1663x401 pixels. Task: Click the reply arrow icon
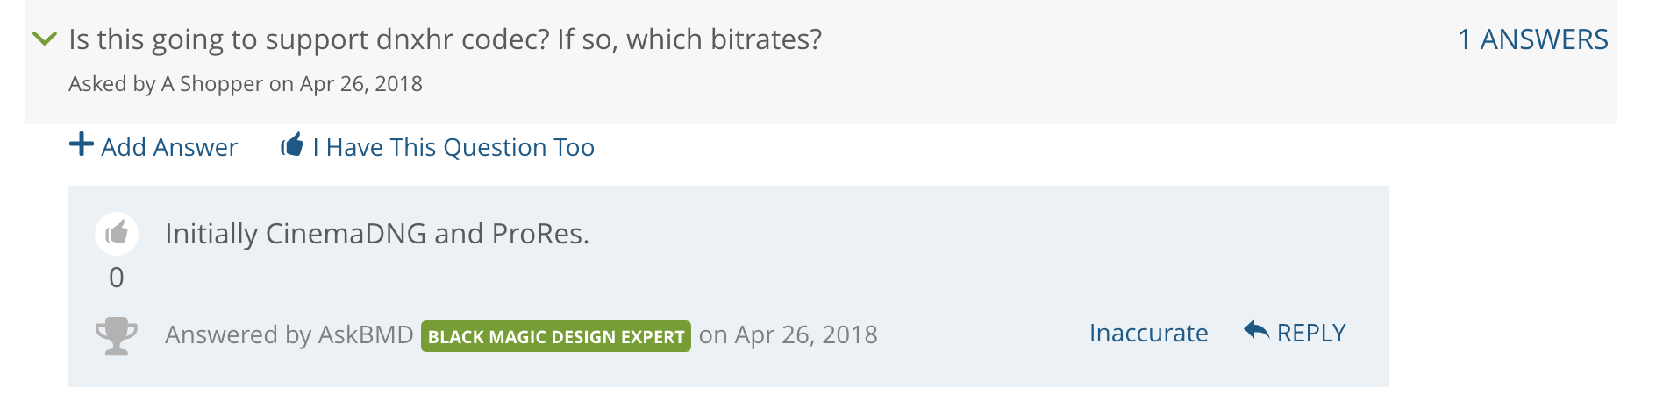[1257, 330]
